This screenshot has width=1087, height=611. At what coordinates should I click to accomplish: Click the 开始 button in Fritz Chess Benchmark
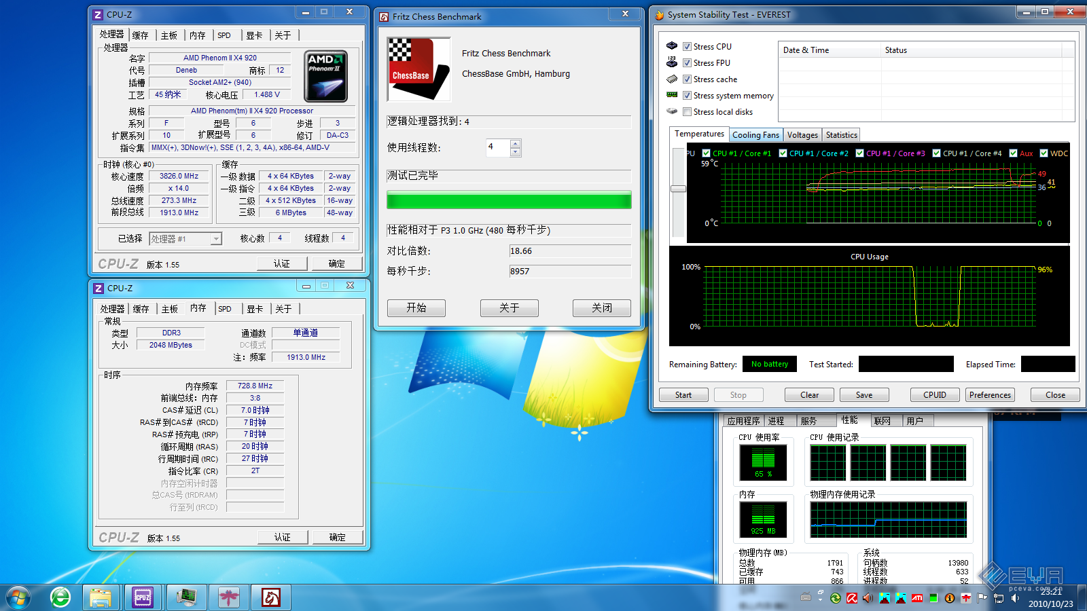(416, 308)
